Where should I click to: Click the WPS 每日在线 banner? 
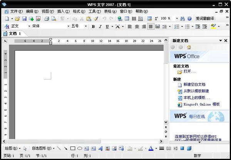pyautogui.click(x=199, y=116)
